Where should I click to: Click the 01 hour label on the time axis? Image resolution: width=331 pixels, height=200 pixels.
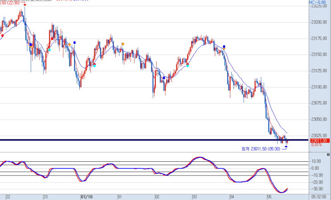(120, 197)
